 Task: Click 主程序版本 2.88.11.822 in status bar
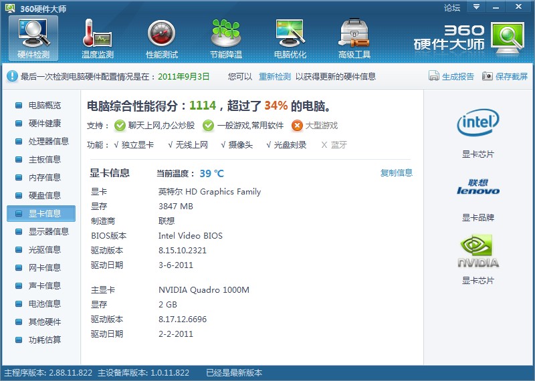48,373
